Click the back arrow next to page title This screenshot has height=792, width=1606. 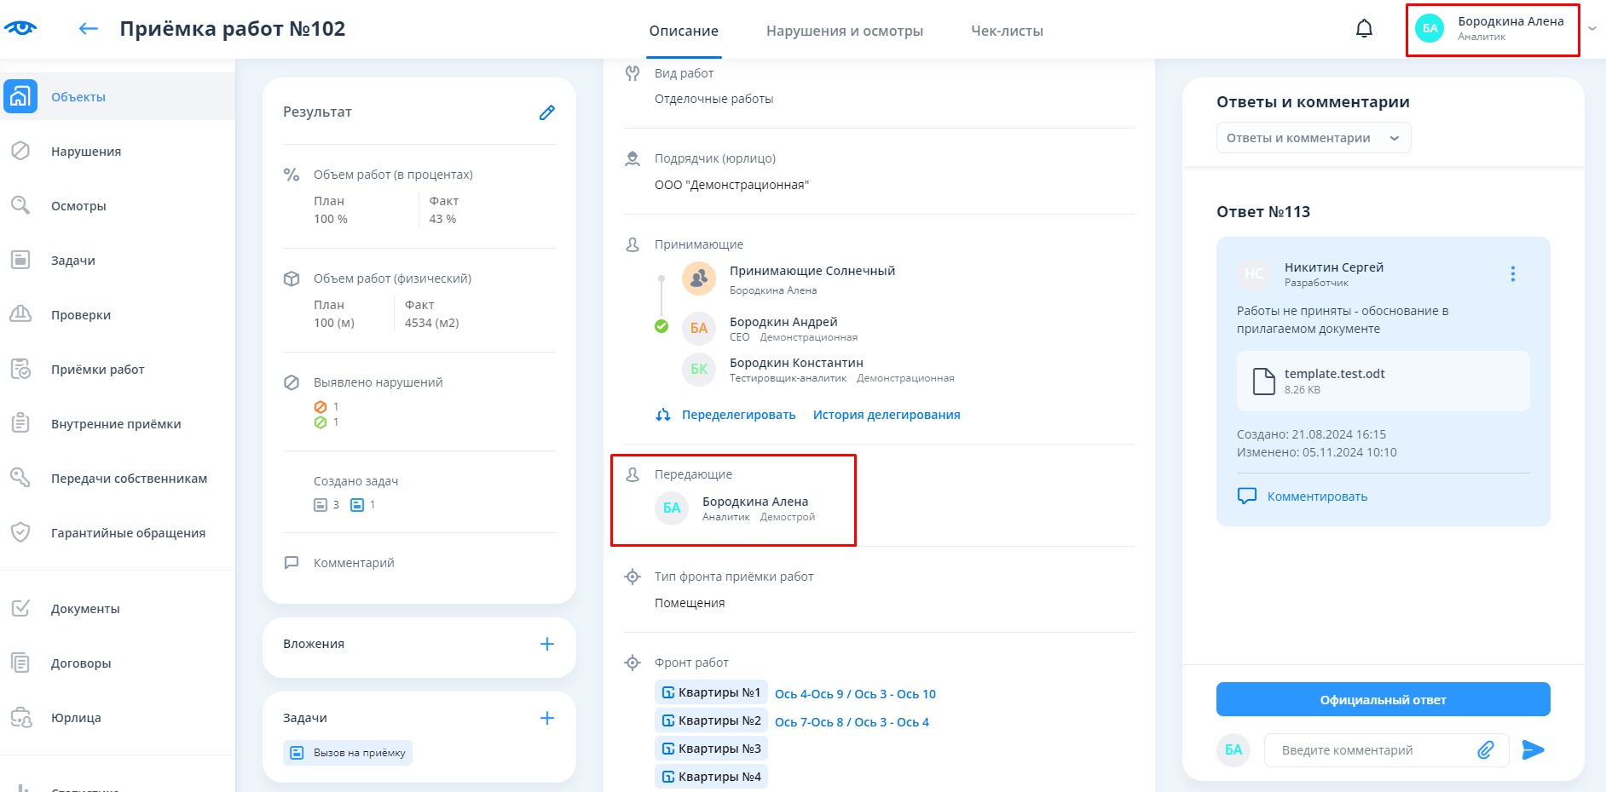(x=88, y=29)
